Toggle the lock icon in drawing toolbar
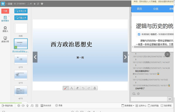175x112 pixels. coord(95,88)
